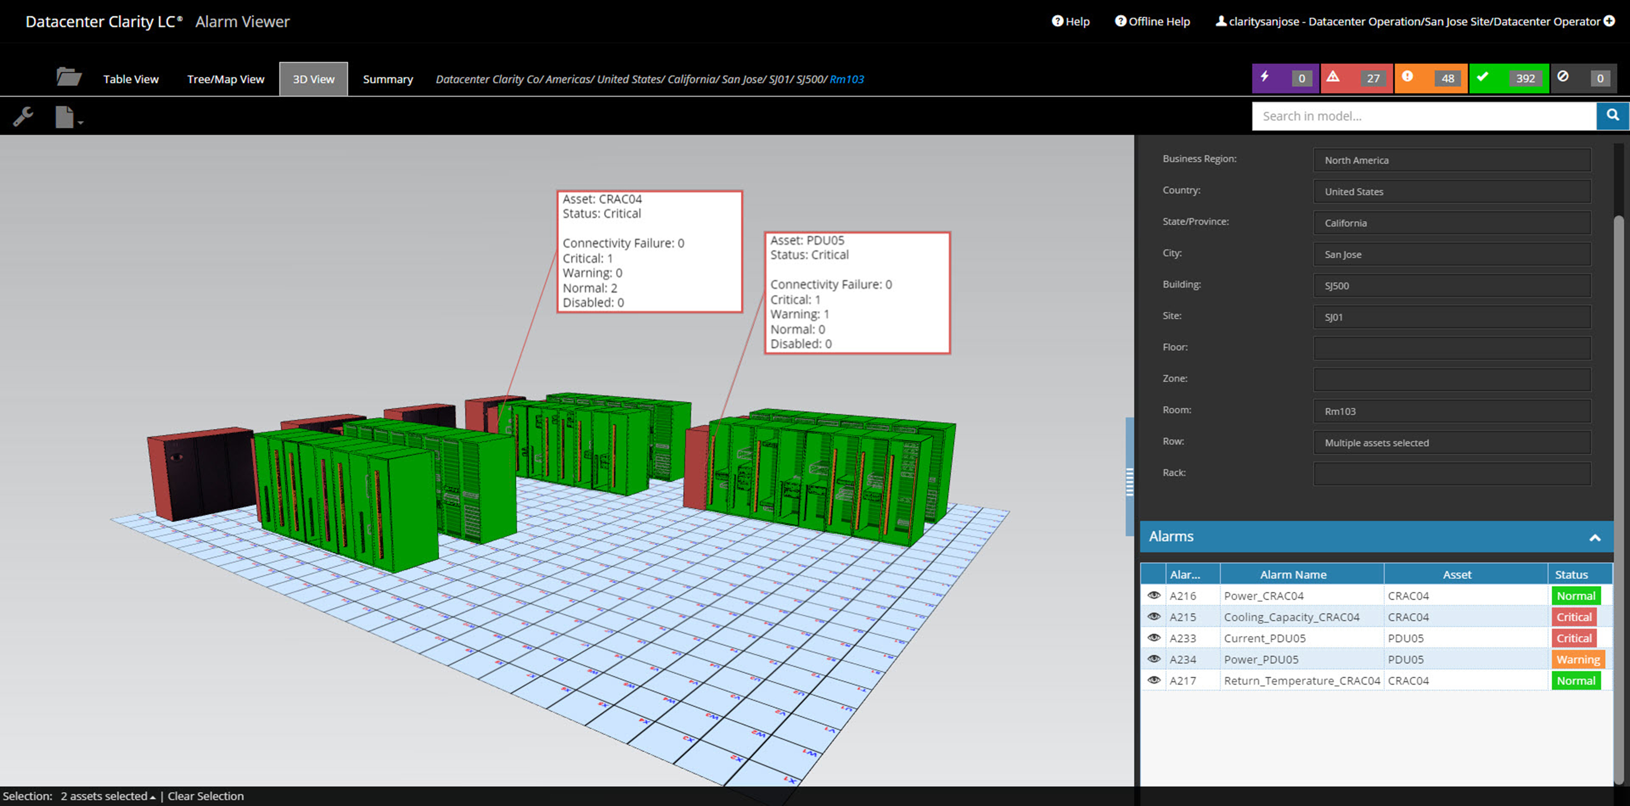The image size is (1630, 806).
Task: Expand the 2 assets selected list
Action: [x=108, y=796]
